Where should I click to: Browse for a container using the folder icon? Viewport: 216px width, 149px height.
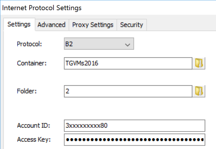pos(199,63)
